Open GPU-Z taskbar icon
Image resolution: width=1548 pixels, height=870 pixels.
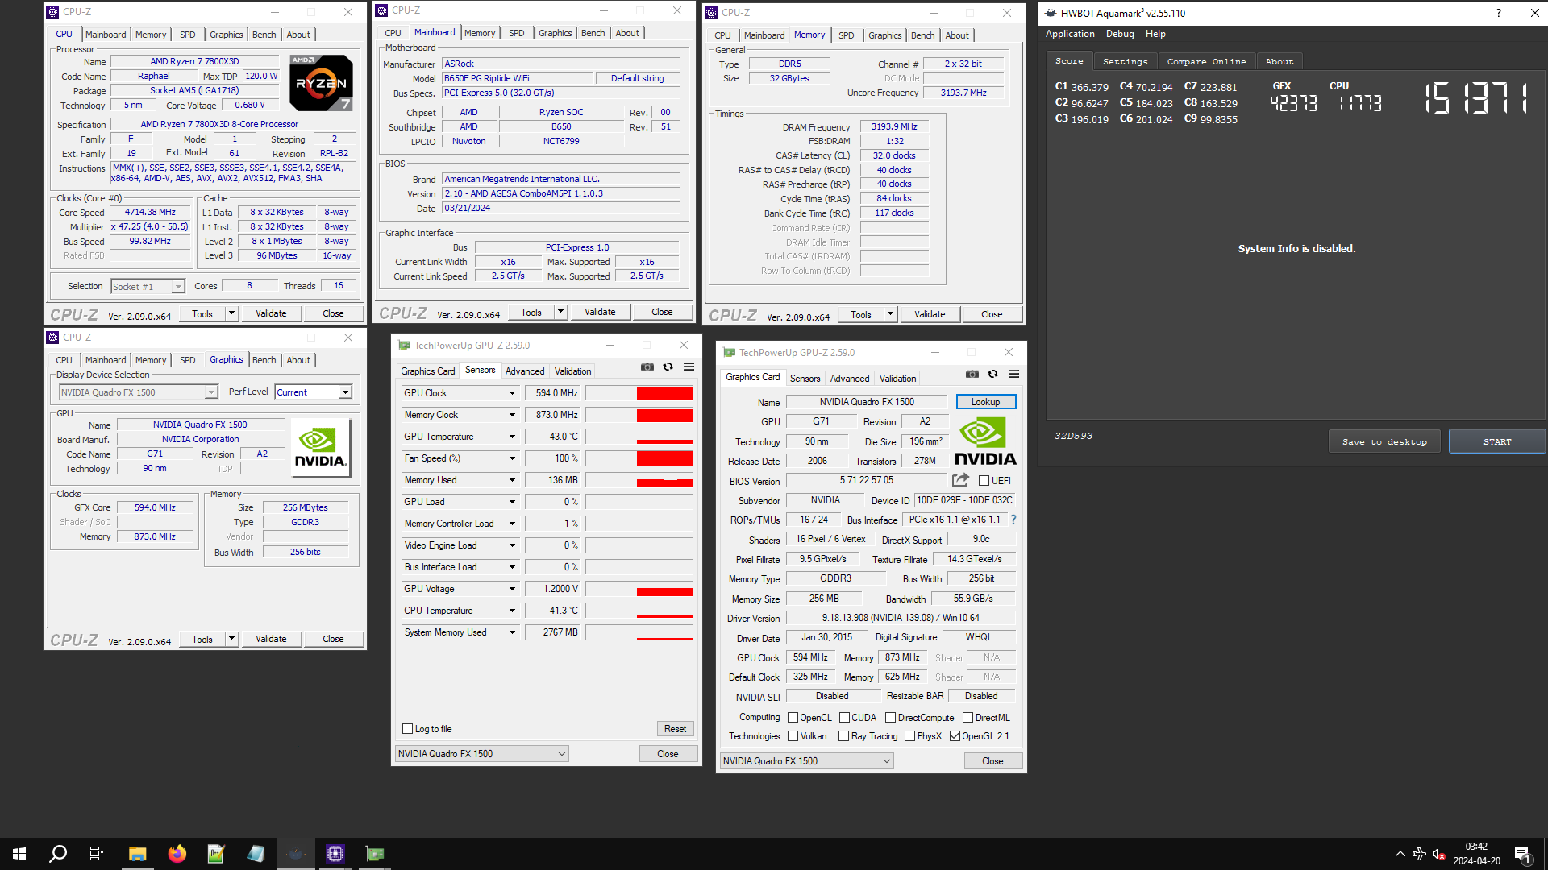(x=375, y=854)
